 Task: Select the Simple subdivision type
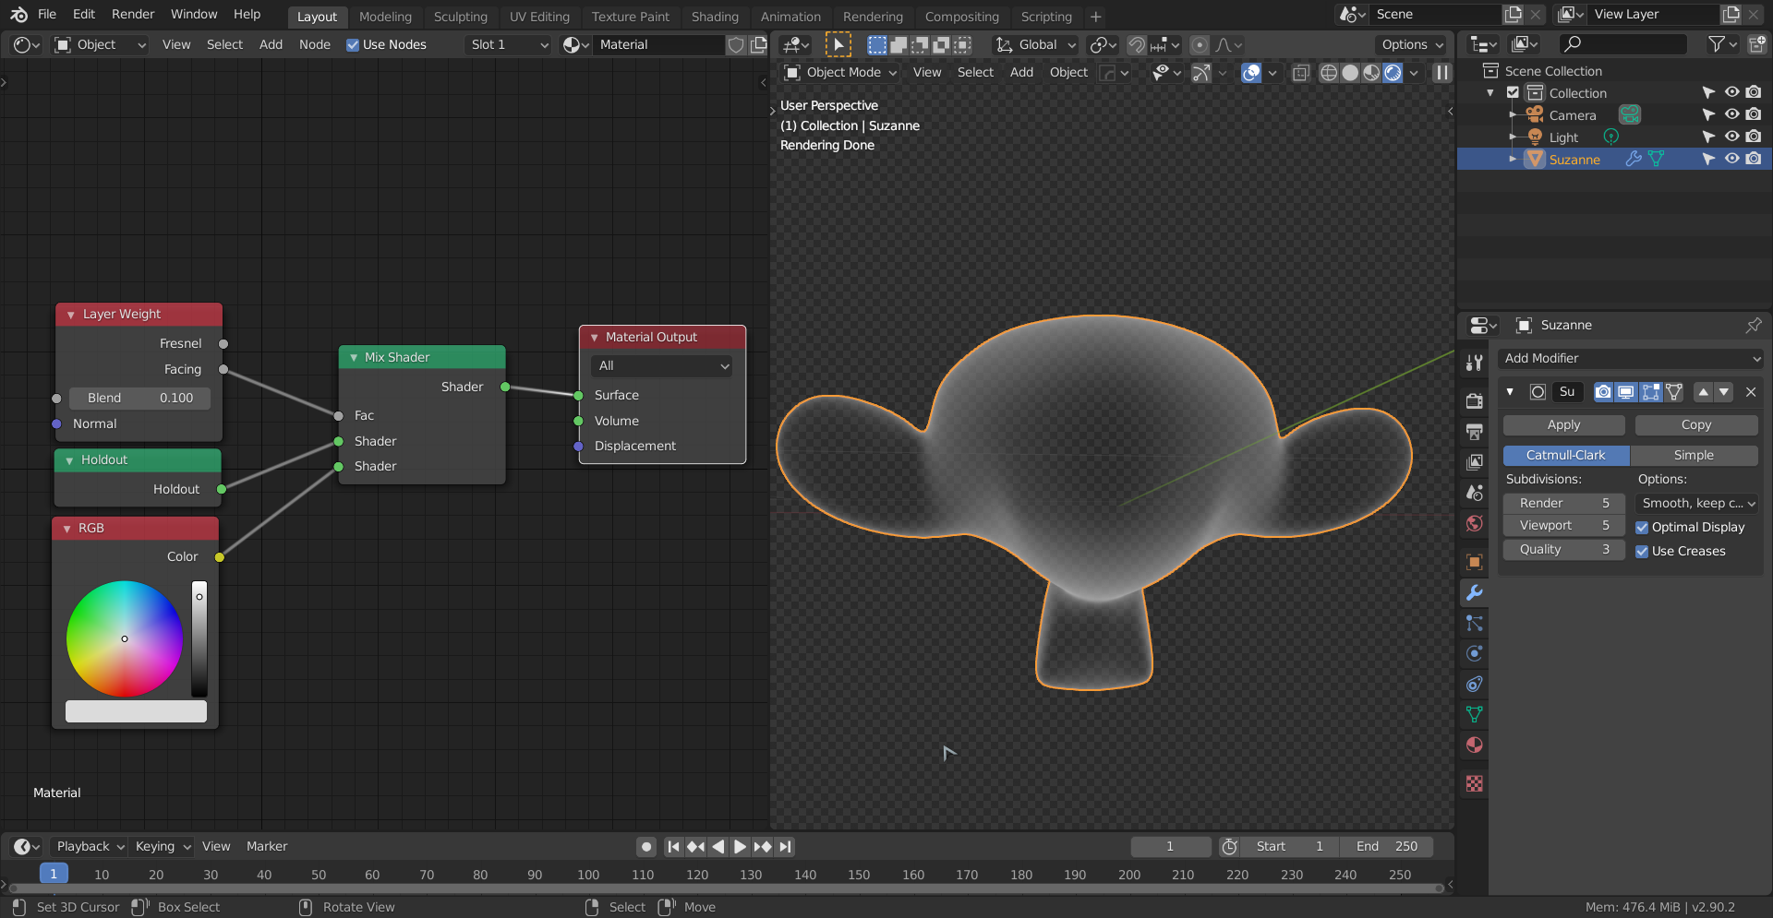[x=1693, y=456]
